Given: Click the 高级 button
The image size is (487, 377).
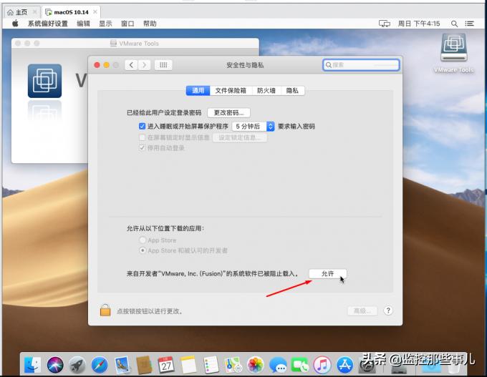Looking at the screenshot, I should tap(362, 310).
